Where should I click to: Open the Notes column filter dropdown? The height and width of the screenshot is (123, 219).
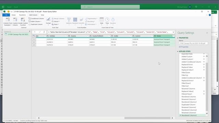[173, 36]
